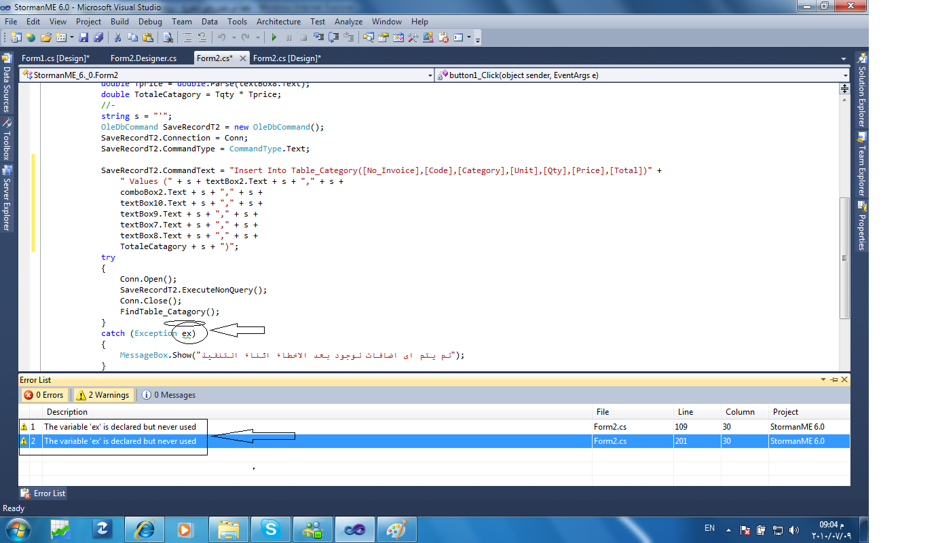Click the Paste clipboard icon
The width and height of the screenshot is (936, 543).
pyautogui.click(x=147, y=37)
